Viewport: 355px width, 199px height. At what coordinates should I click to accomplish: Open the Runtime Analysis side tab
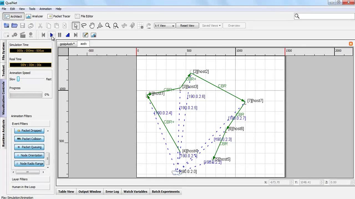pyautogui.click(x=4, y=133)
